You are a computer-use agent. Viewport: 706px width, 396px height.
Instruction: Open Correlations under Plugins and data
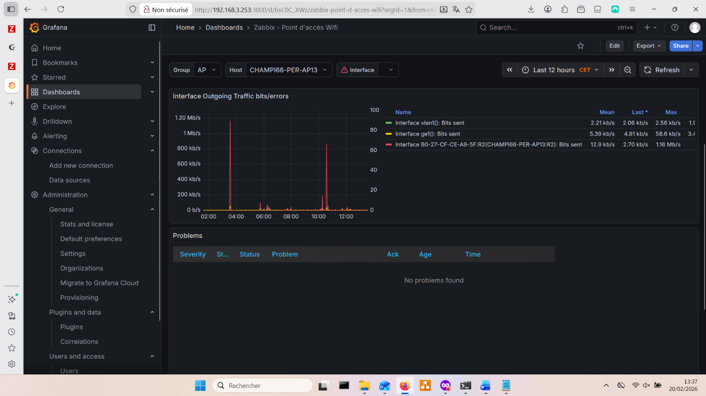pos(79,342)
